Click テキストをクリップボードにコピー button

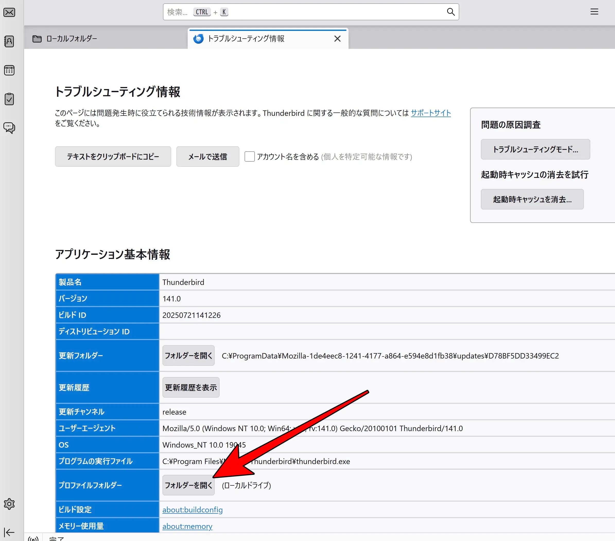tap(113, 156)
